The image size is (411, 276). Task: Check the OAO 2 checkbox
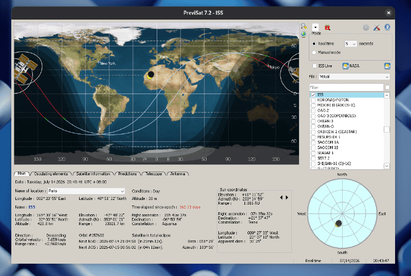coord(313,111)
